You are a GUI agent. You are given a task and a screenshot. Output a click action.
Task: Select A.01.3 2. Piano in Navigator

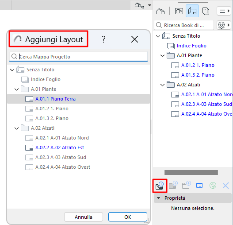pos(198,75)
